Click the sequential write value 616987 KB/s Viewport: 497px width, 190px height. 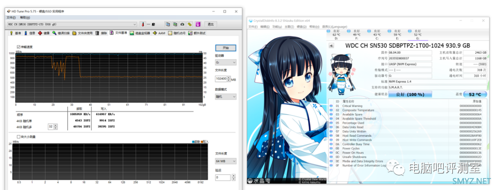[105, 114]
